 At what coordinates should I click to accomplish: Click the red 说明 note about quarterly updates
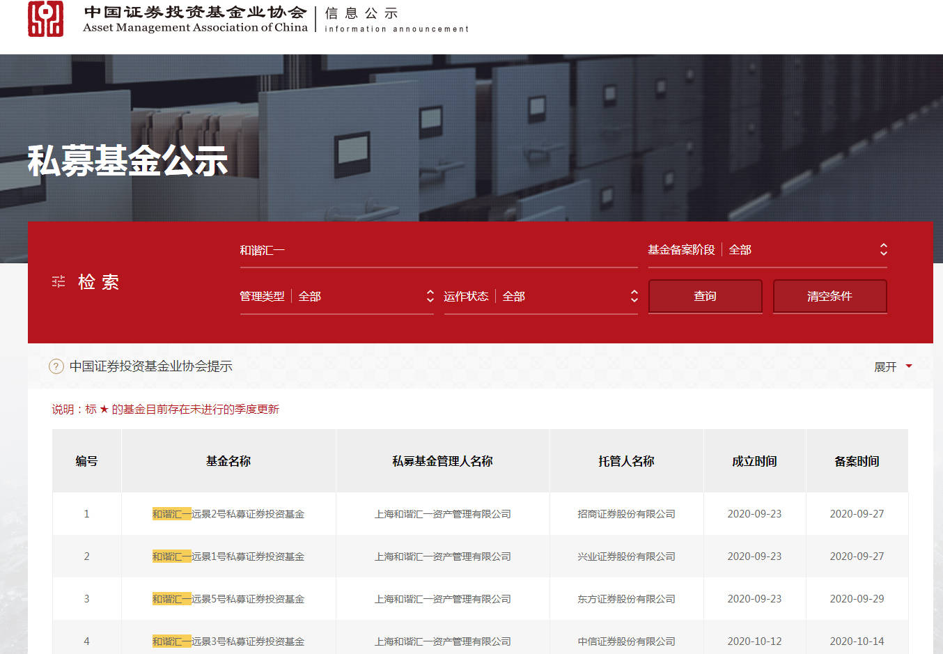coord(166,410)
